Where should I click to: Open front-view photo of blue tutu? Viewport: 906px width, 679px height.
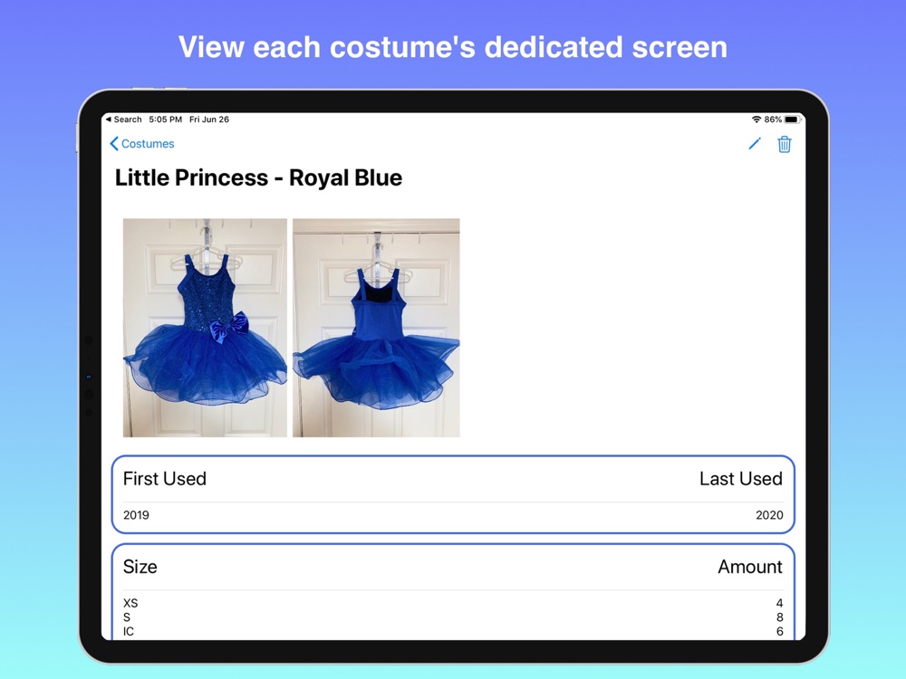205,328
